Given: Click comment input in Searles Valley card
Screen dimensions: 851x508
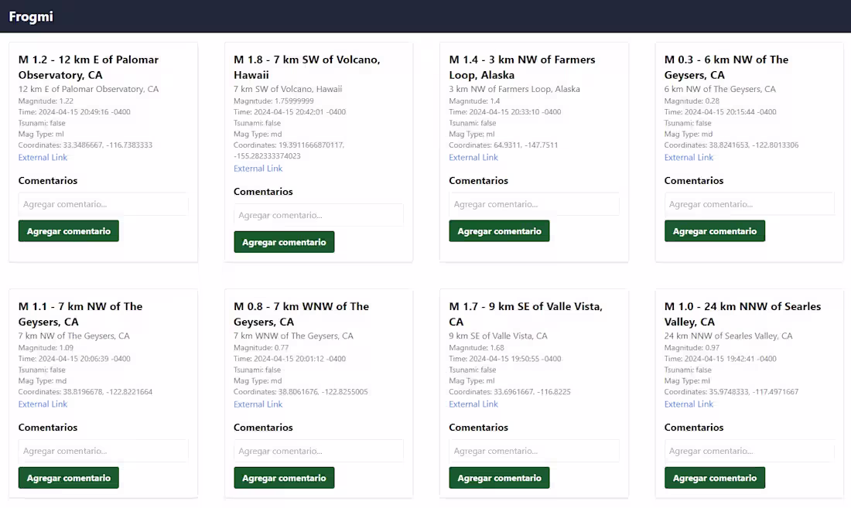Looking at the screenshot, I should [749, 451].
